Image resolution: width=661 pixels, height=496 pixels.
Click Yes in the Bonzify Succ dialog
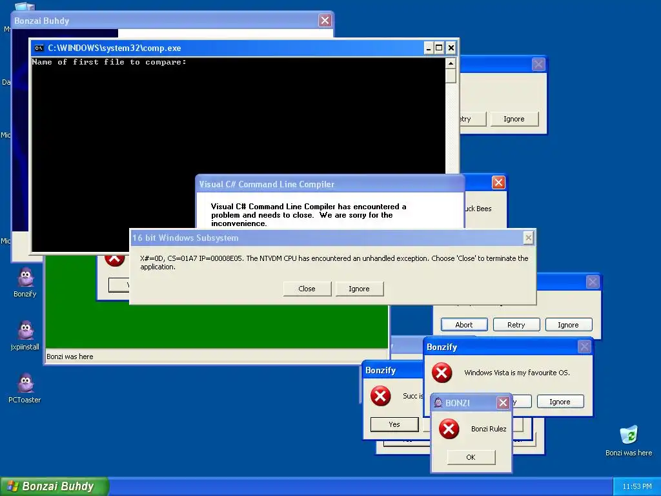394,424
